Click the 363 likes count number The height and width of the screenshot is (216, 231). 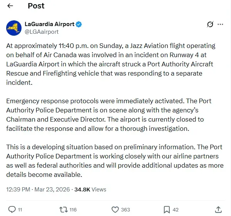click(126, 209)
